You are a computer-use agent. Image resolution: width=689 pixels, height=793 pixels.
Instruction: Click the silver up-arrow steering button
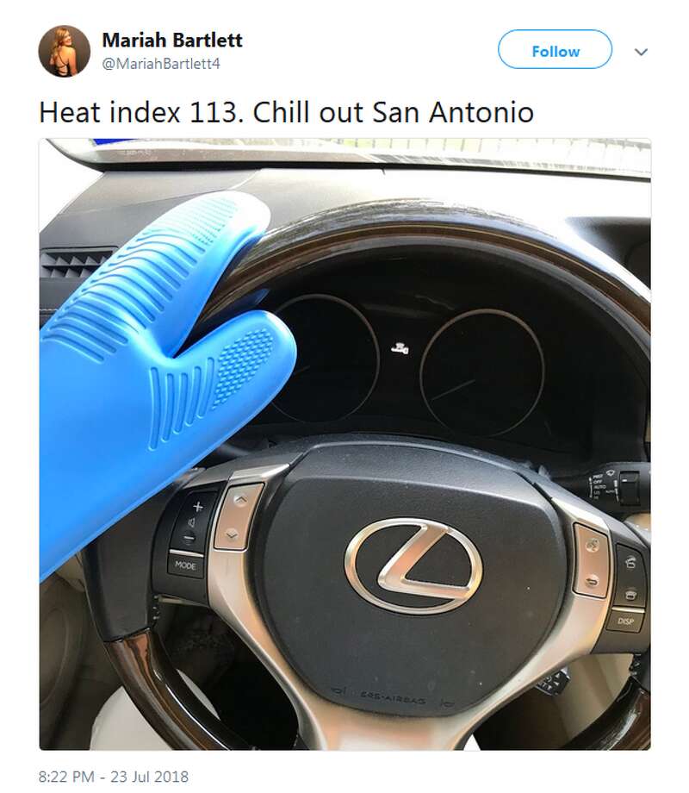(x=242, y=499)
